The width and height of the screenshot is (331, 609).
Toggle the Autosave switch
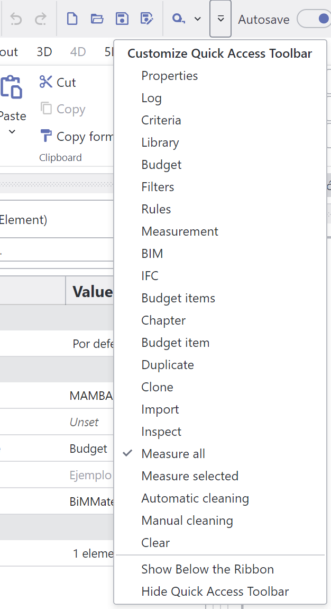pyautogui.click(x=314, y=19)
